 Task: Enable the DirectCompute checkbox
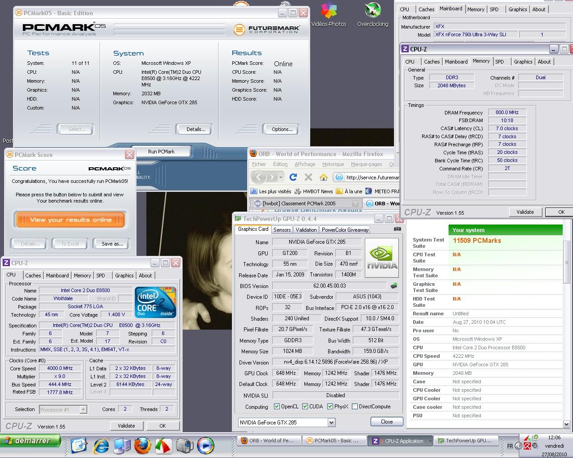(355, 407)
